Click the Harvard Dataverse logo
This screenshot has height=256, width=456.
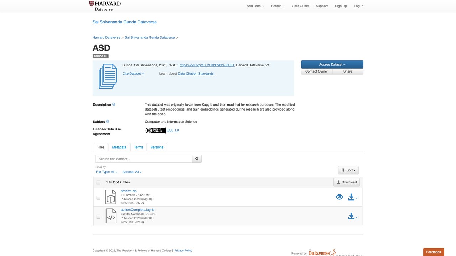(105, 6)
